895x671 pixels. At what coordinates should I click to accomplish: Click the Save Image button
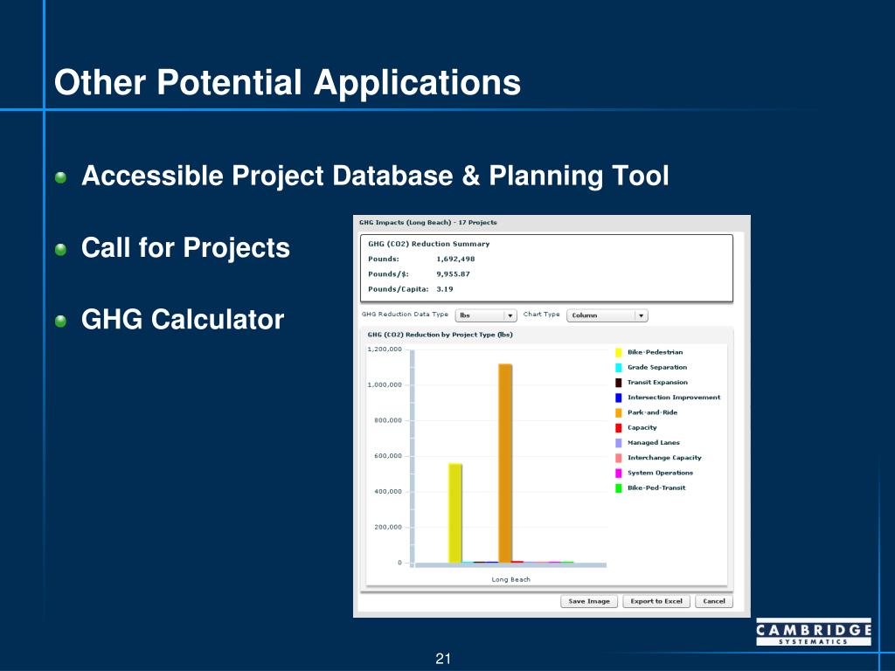click(x=589, y=601)
